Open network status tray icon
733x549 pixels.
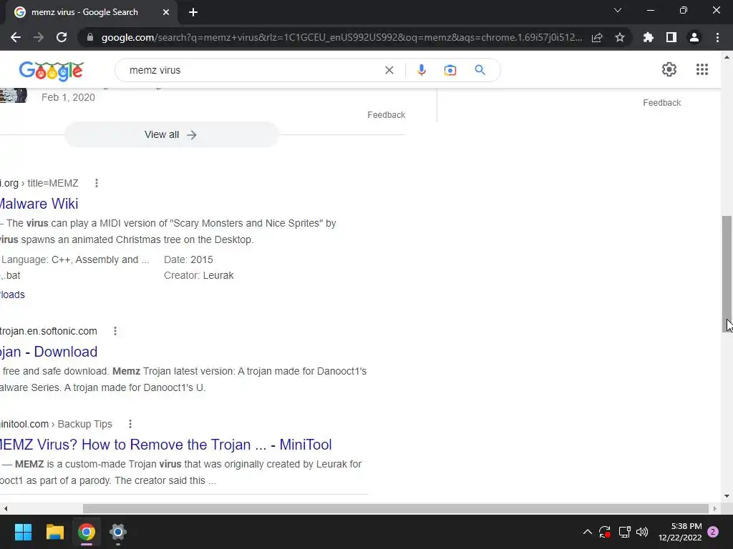(x=624, y=532)
